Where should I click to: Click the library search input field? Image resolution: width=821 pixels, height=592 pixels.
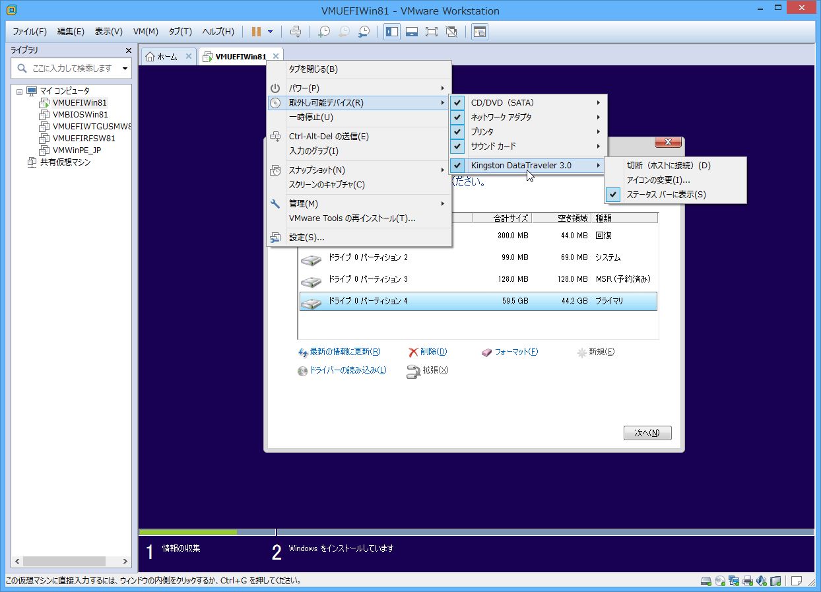(73, 68)
